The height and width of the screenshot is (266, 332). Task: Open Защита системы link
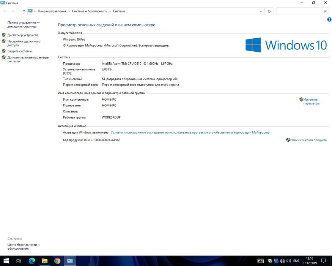19,51
